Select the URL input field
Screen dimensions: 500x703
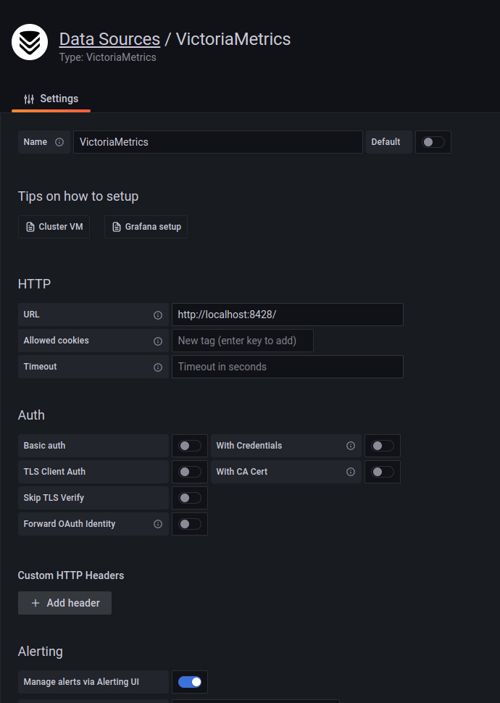click(287, 315)
